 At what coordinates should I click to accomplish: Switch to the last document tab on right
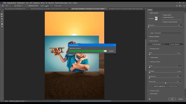click(x=126, y=9)
